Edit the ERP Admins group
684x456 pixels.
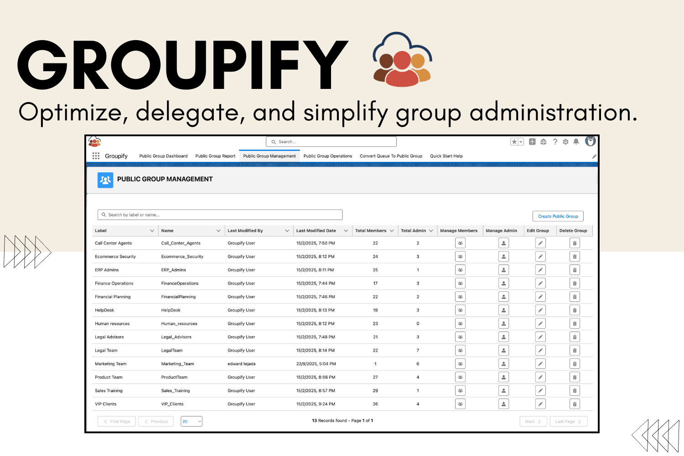tap(540, 270)
